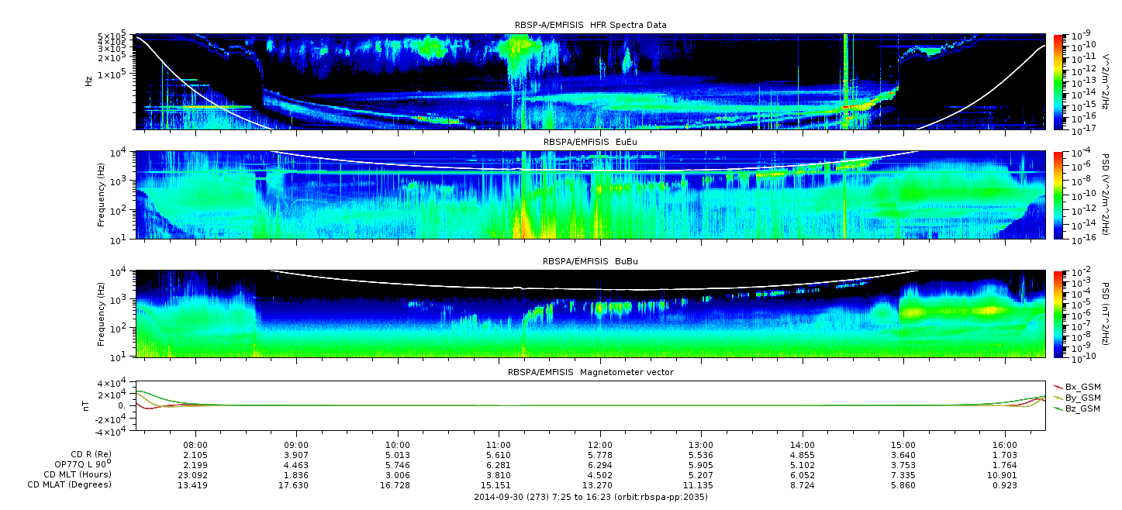
Task: Click the BuBu PSD color bar
Action: click(x=1058, y=313)
